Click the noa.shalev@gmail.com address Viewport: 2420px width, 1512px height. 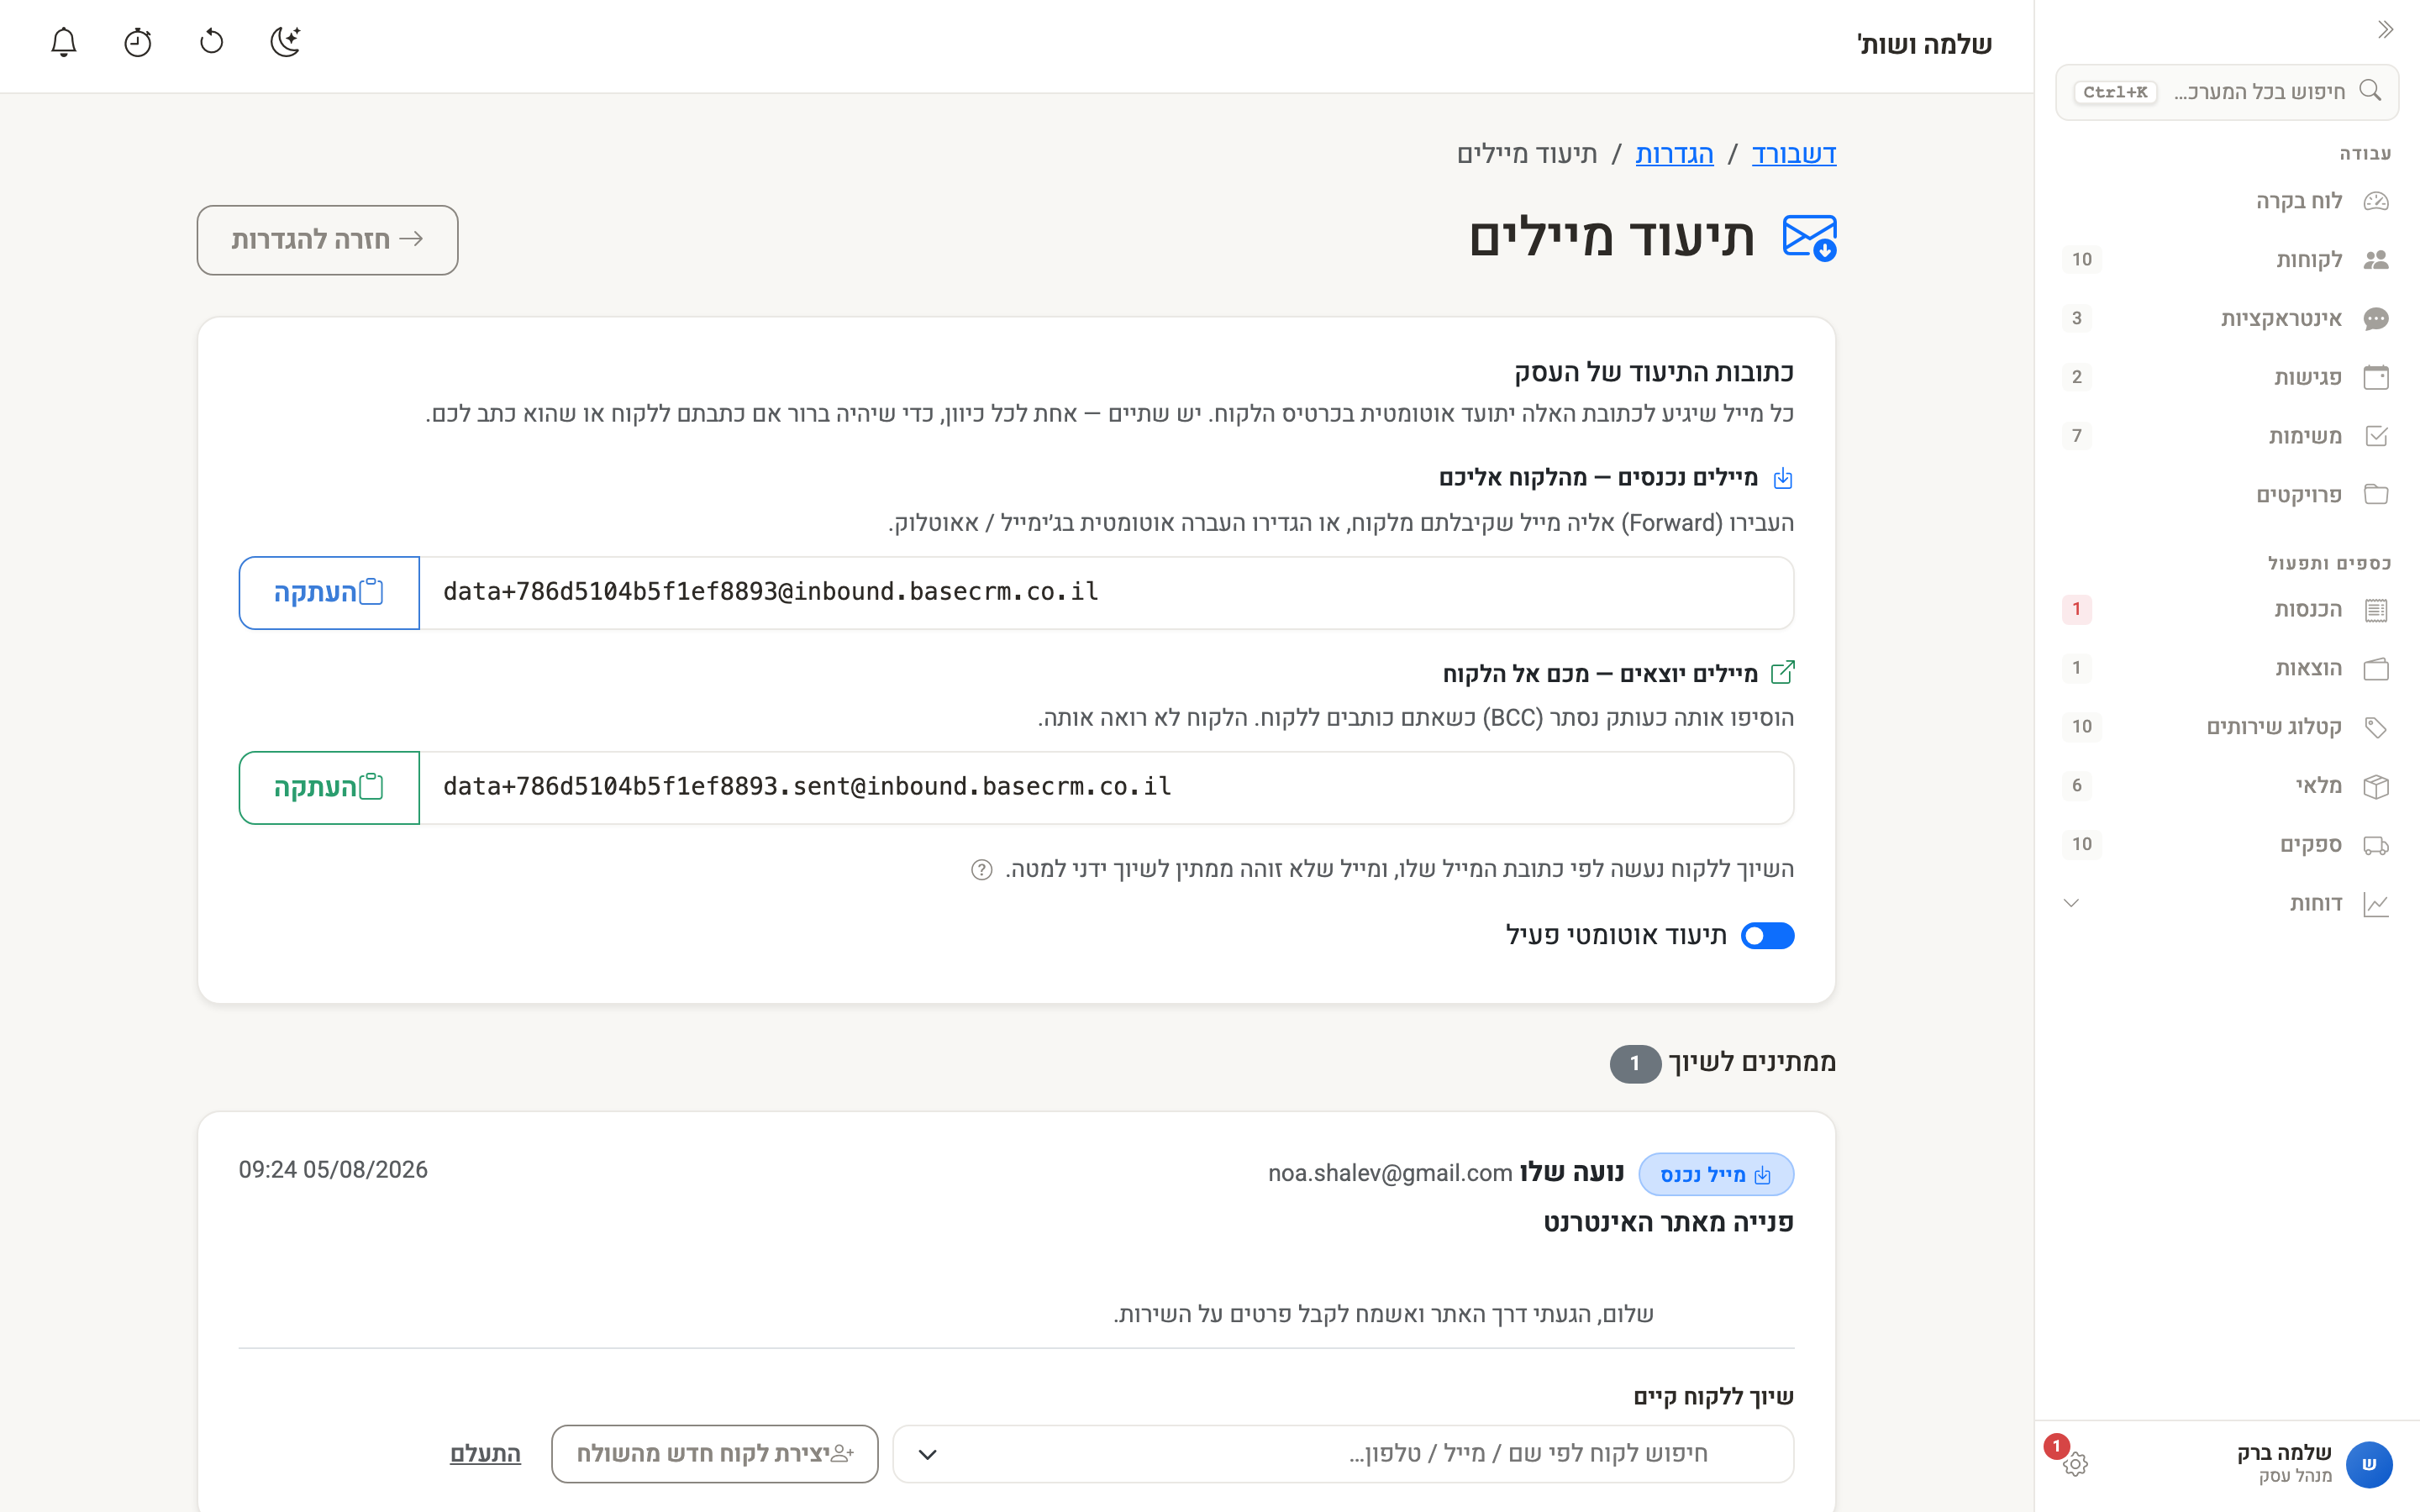pos(1390,1173)
